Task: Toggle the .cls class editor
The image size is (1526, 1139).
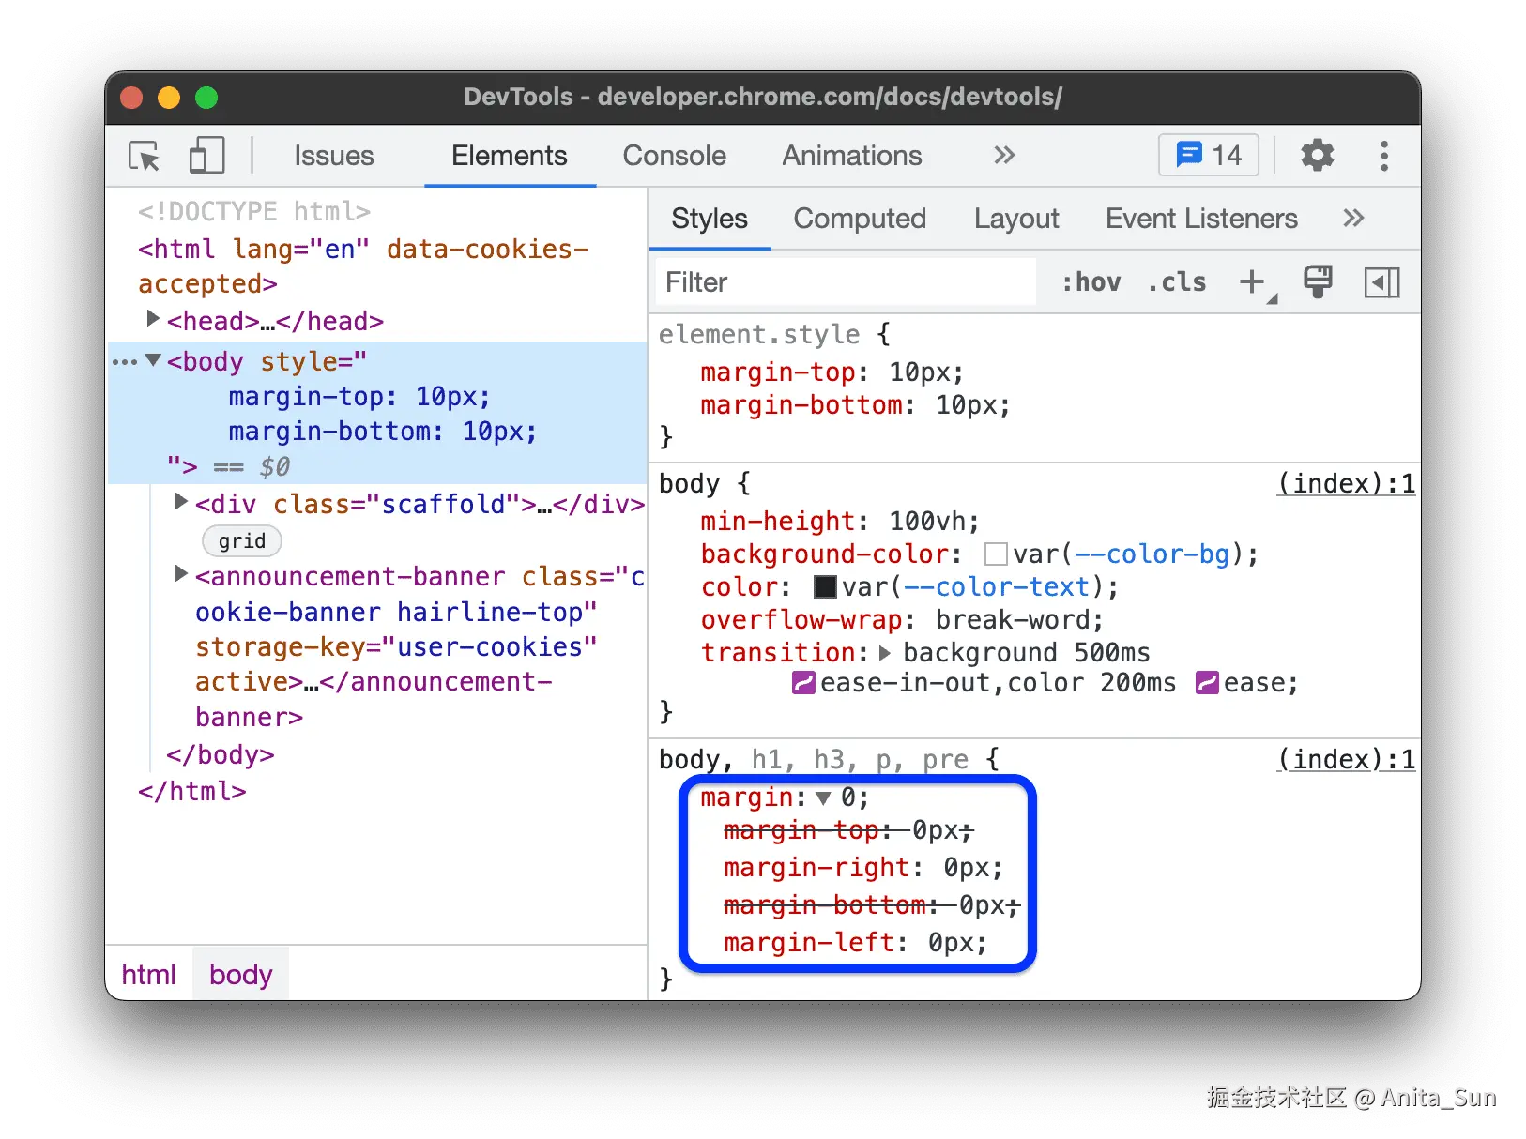Action: coord(1177,282)
